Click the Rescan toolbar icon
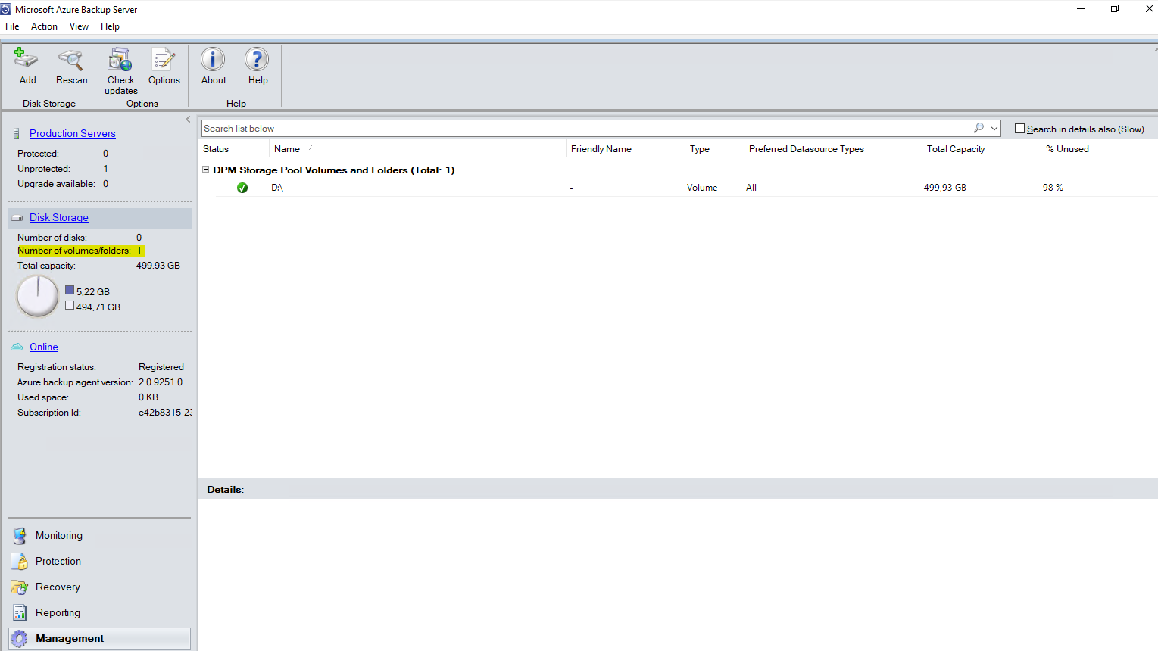The height and width of the screenshot is (651, 1158). 70,60
